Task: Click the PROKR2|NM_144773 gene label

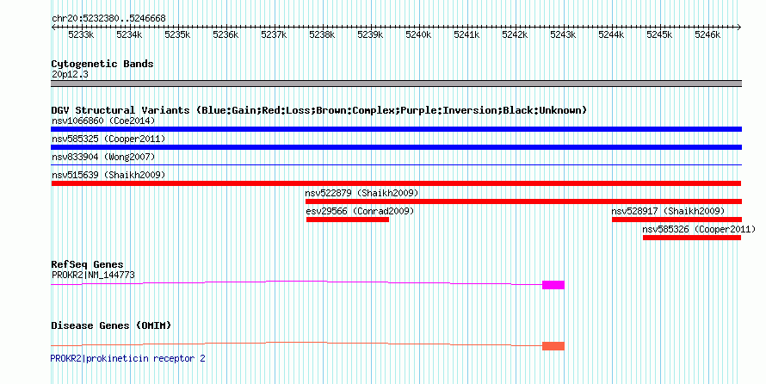Action: [x=93, y=275]
